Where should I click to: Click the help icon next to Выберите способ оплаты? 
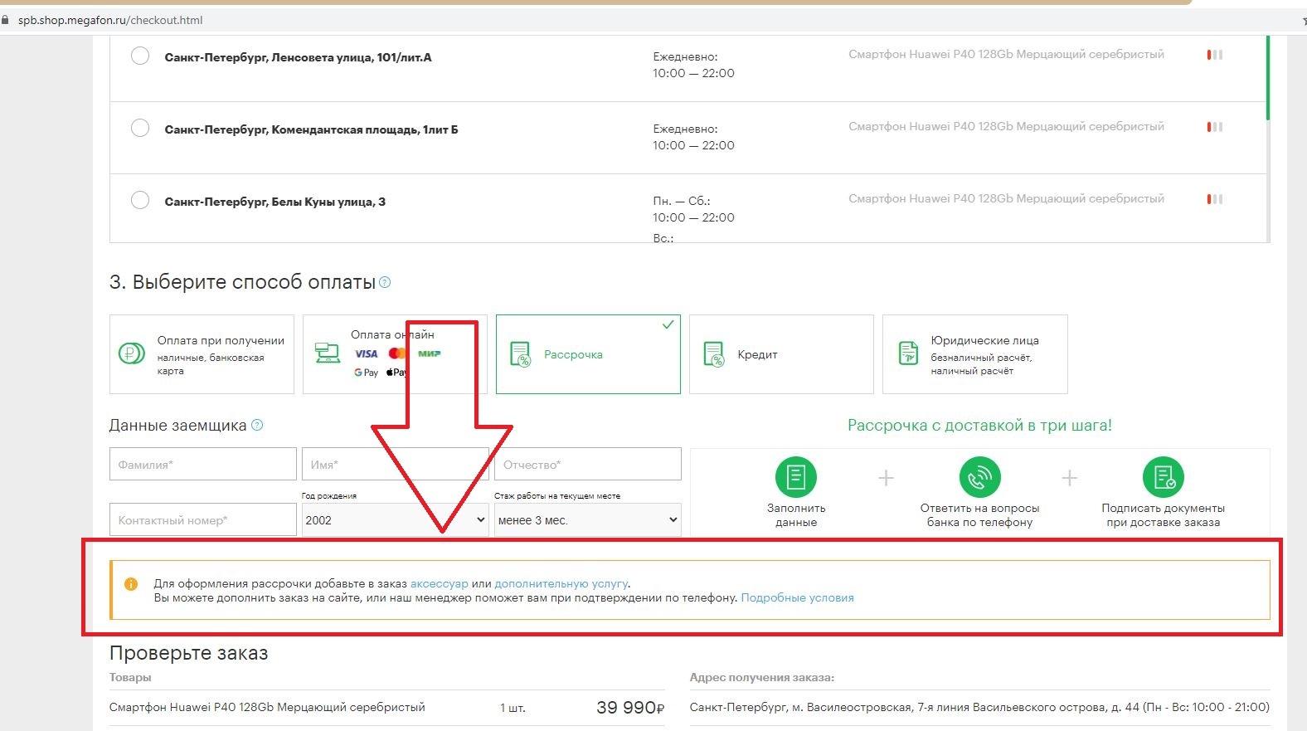(385, 283)
